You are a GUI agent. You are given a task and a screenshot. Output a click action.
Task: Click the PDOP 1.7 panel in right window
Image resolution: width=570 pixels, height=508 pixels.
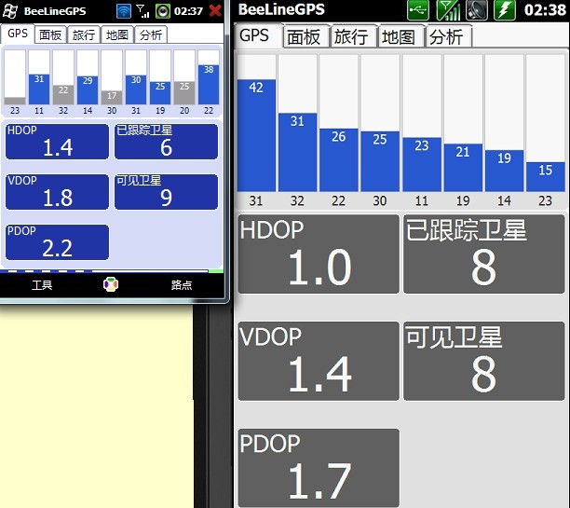319,468
